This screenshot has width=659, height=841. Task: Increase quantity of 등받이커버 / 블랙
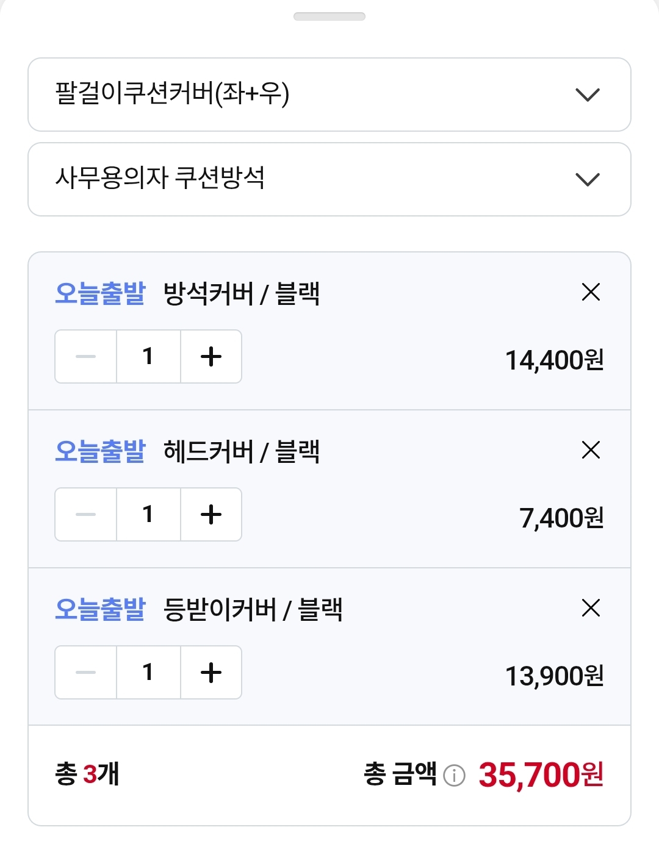(211, 672)
